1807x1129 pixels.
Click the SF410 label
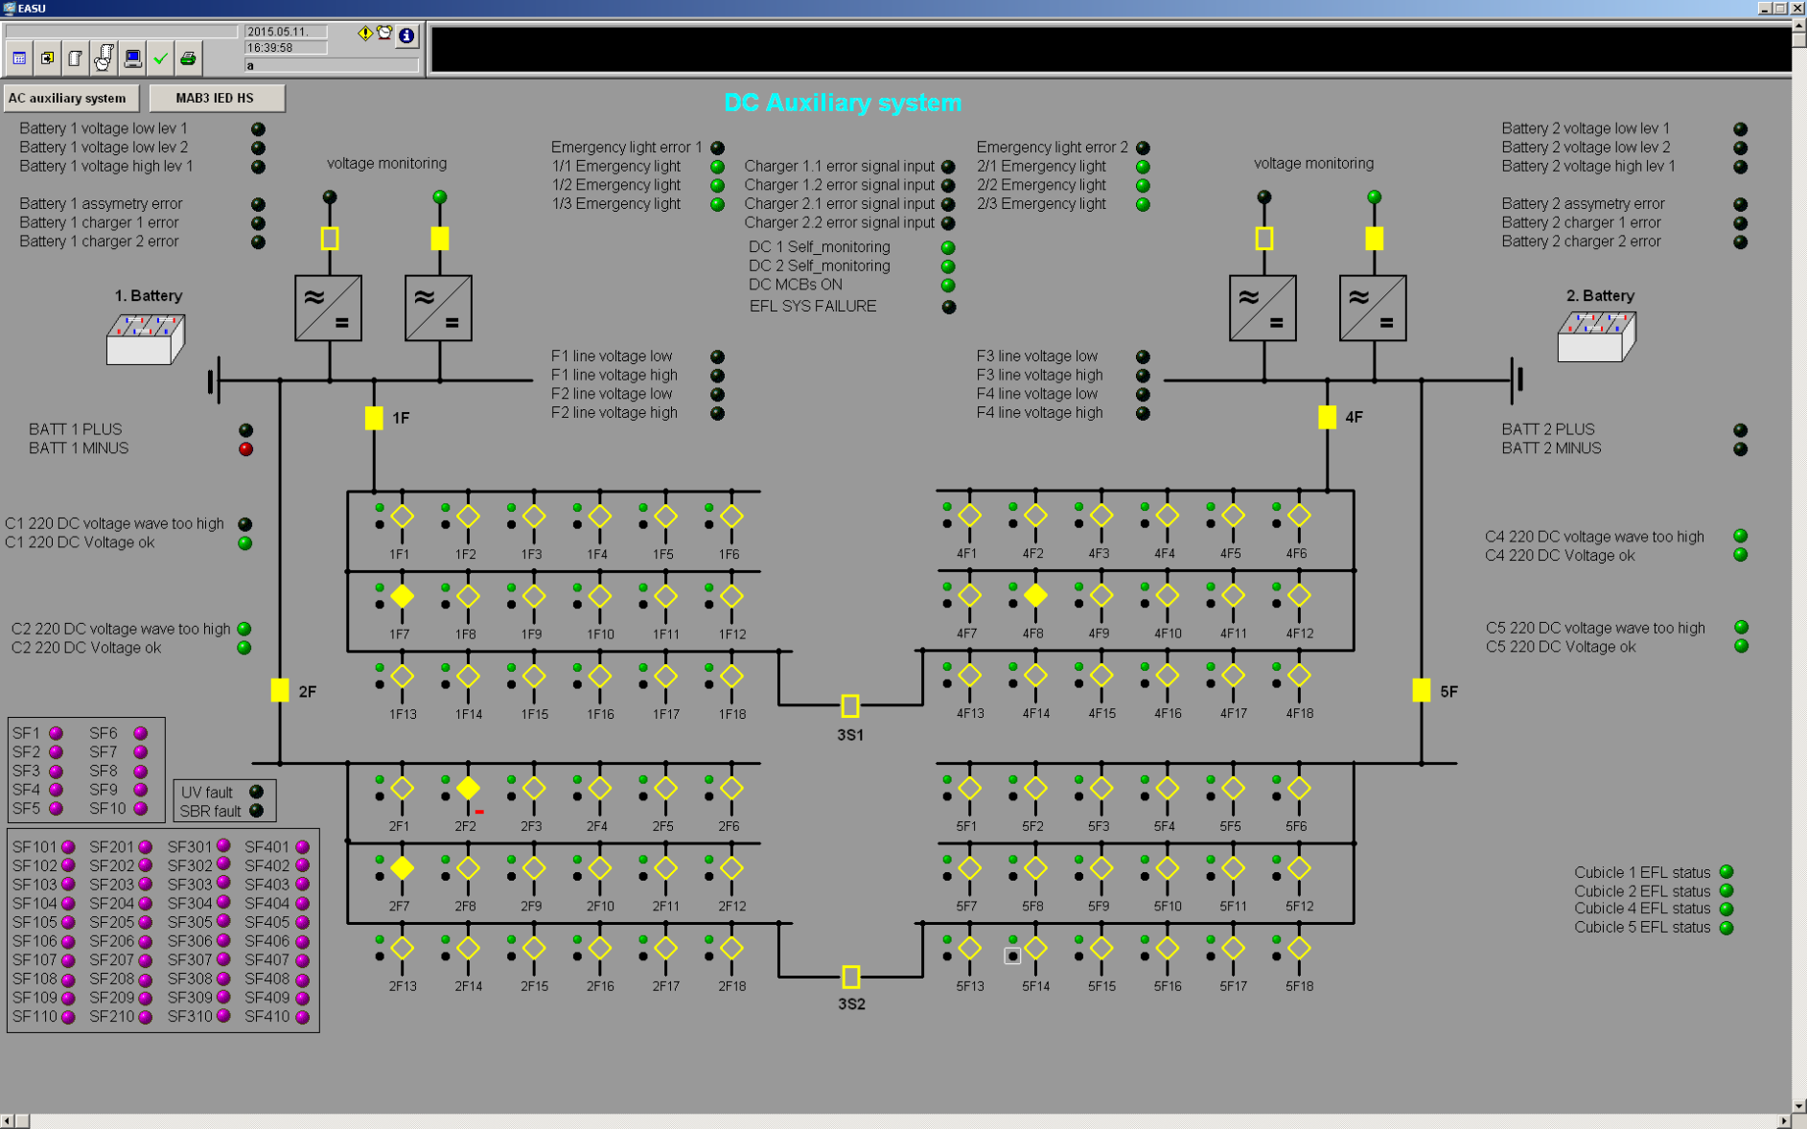click(266, 1016)
